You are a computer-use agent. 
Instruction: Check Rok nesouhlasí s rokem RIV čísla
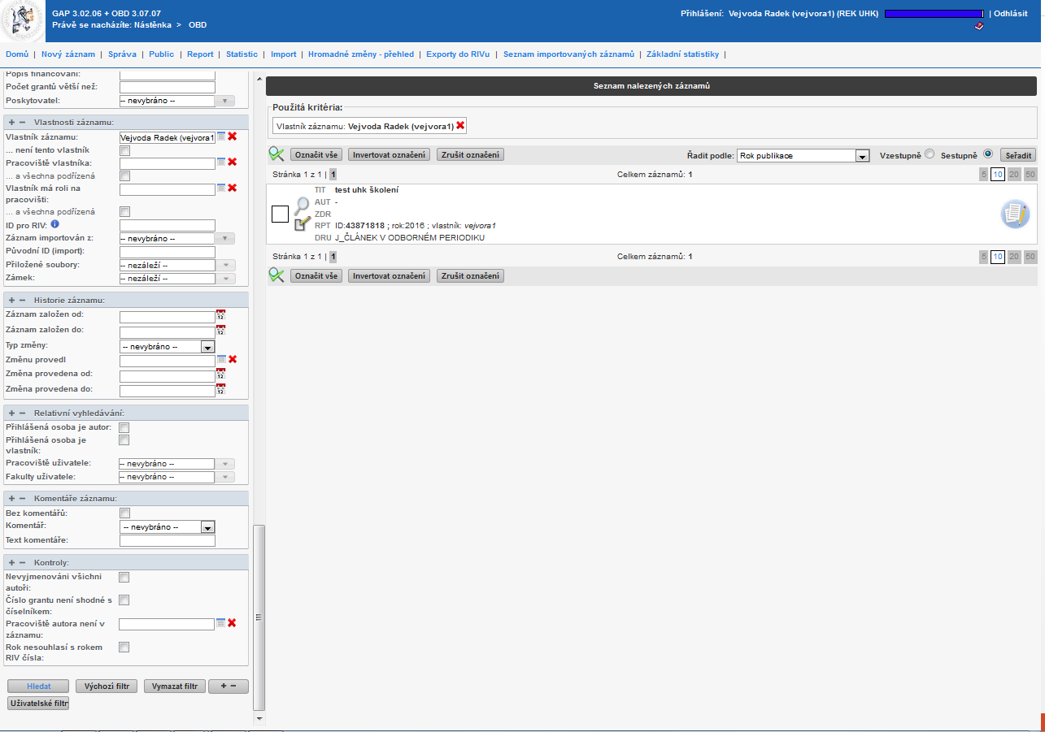(124, 648)
